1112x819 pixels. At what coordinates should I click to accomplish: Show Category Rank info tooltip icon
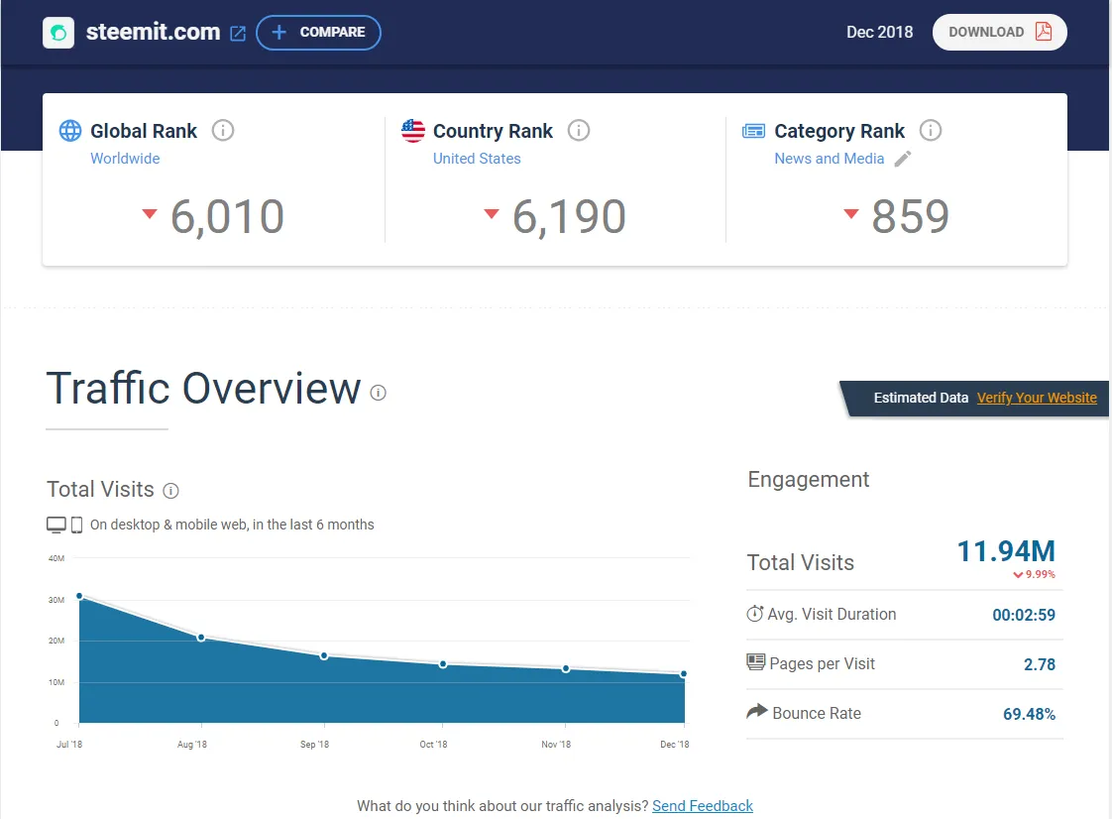point(931,131)
